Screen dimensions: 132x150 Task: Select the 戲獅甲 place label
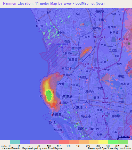(82, 128)
